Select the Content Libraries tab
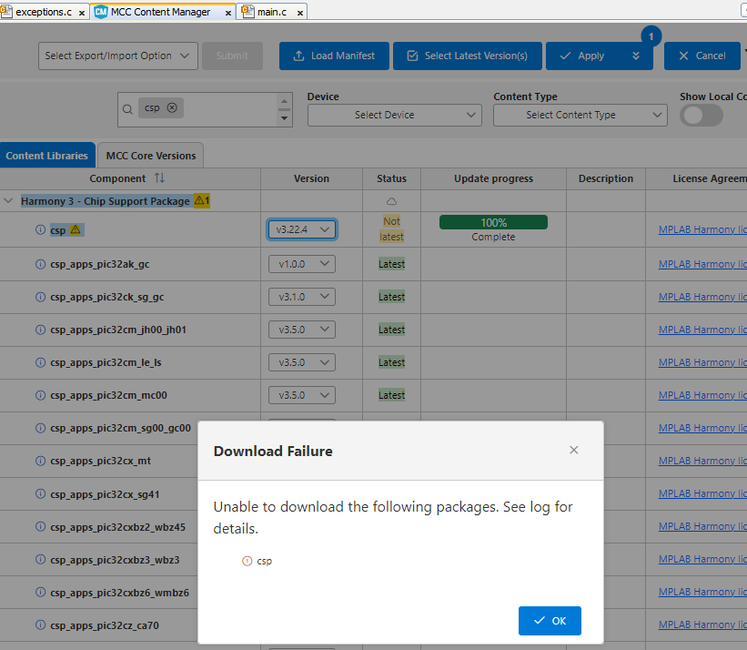Screen dimensions: 747x650 47,156
